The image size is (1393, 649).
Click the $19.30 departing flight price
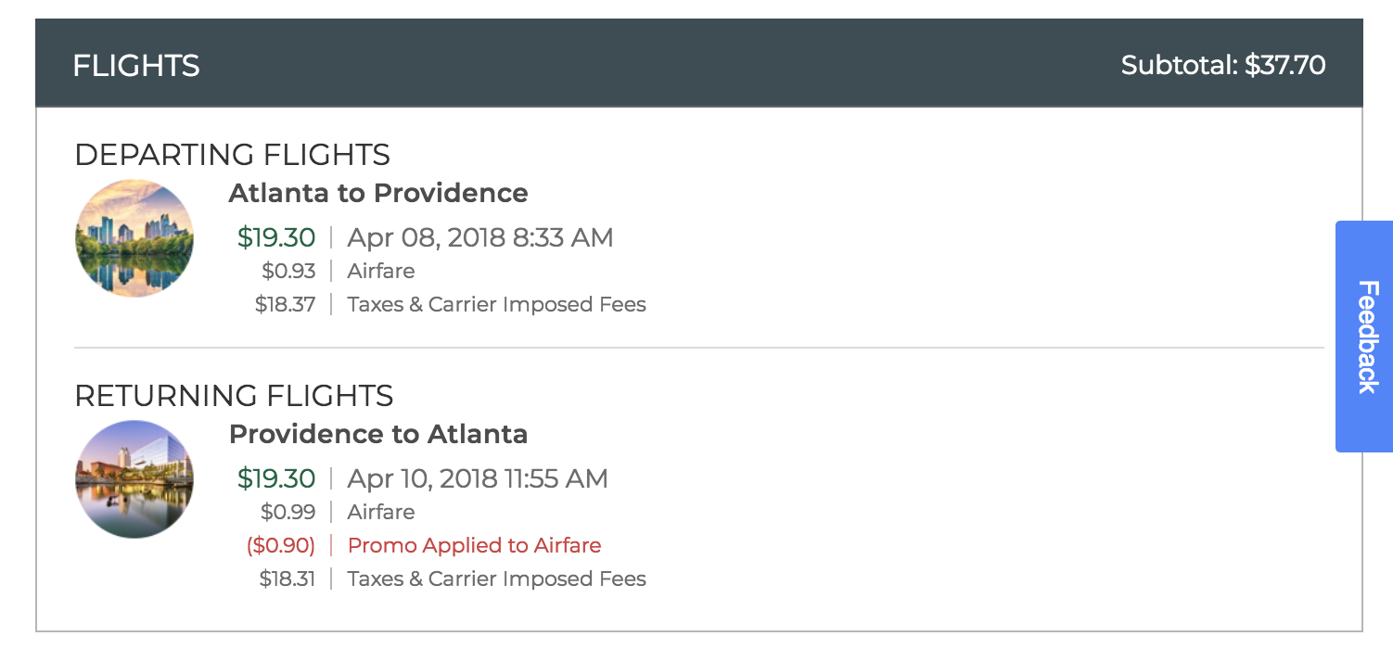pos(275,237)
